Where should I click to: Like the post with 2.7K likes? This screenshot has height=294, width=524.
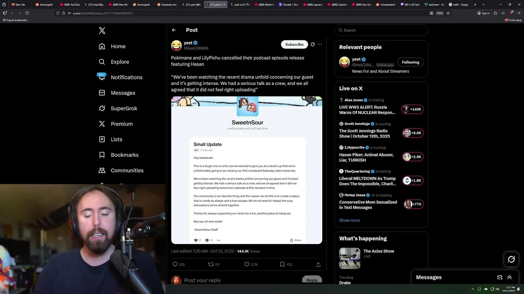[251, 265]
